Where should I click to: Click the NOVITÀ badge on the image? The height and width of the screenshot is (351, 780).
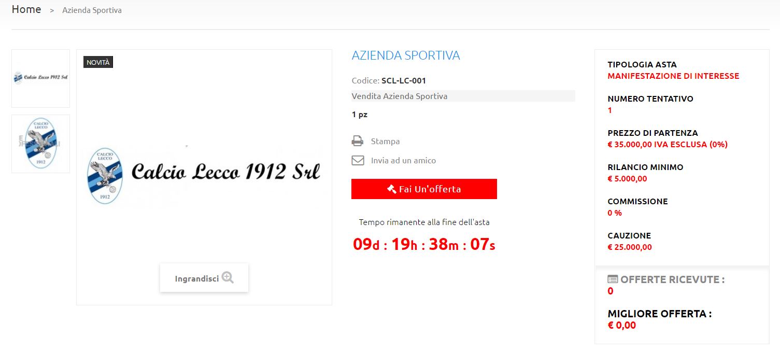coord(98,62)
